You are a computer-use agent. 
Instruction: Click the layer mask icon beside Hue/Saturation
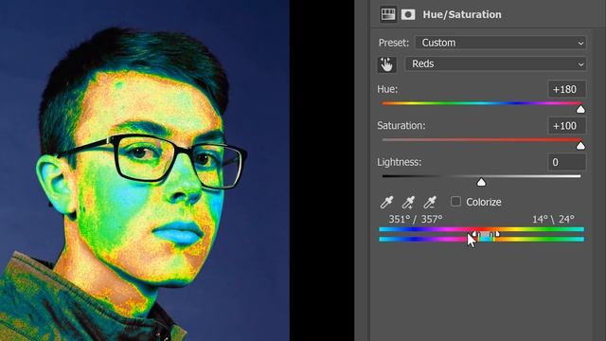[408, 15]
